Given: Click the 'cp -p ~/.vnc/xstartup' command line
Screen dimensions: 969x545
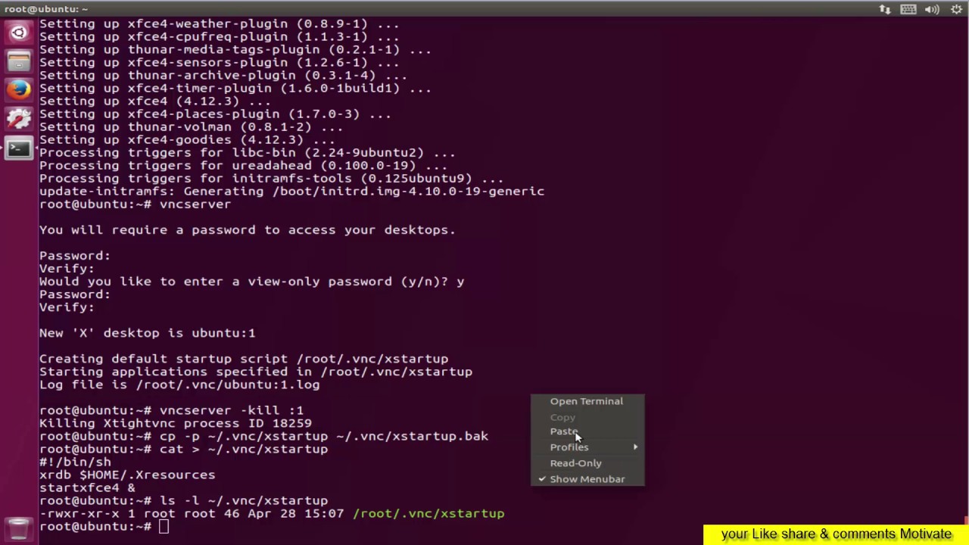Looking at the screenshot, I should [x=324, y=436].
